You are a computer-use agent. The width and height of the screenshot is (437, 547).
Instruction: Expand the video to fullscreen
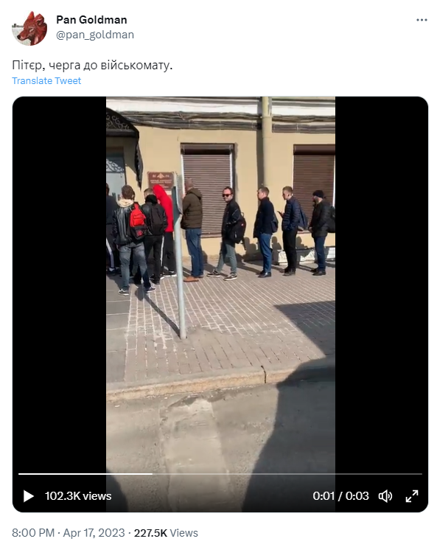pyautogui.click(x=412, y=495)
